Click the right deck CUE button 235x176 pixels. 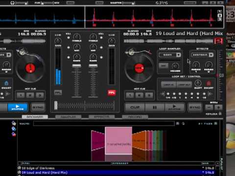pyautogui.click(x=135, y=108)
